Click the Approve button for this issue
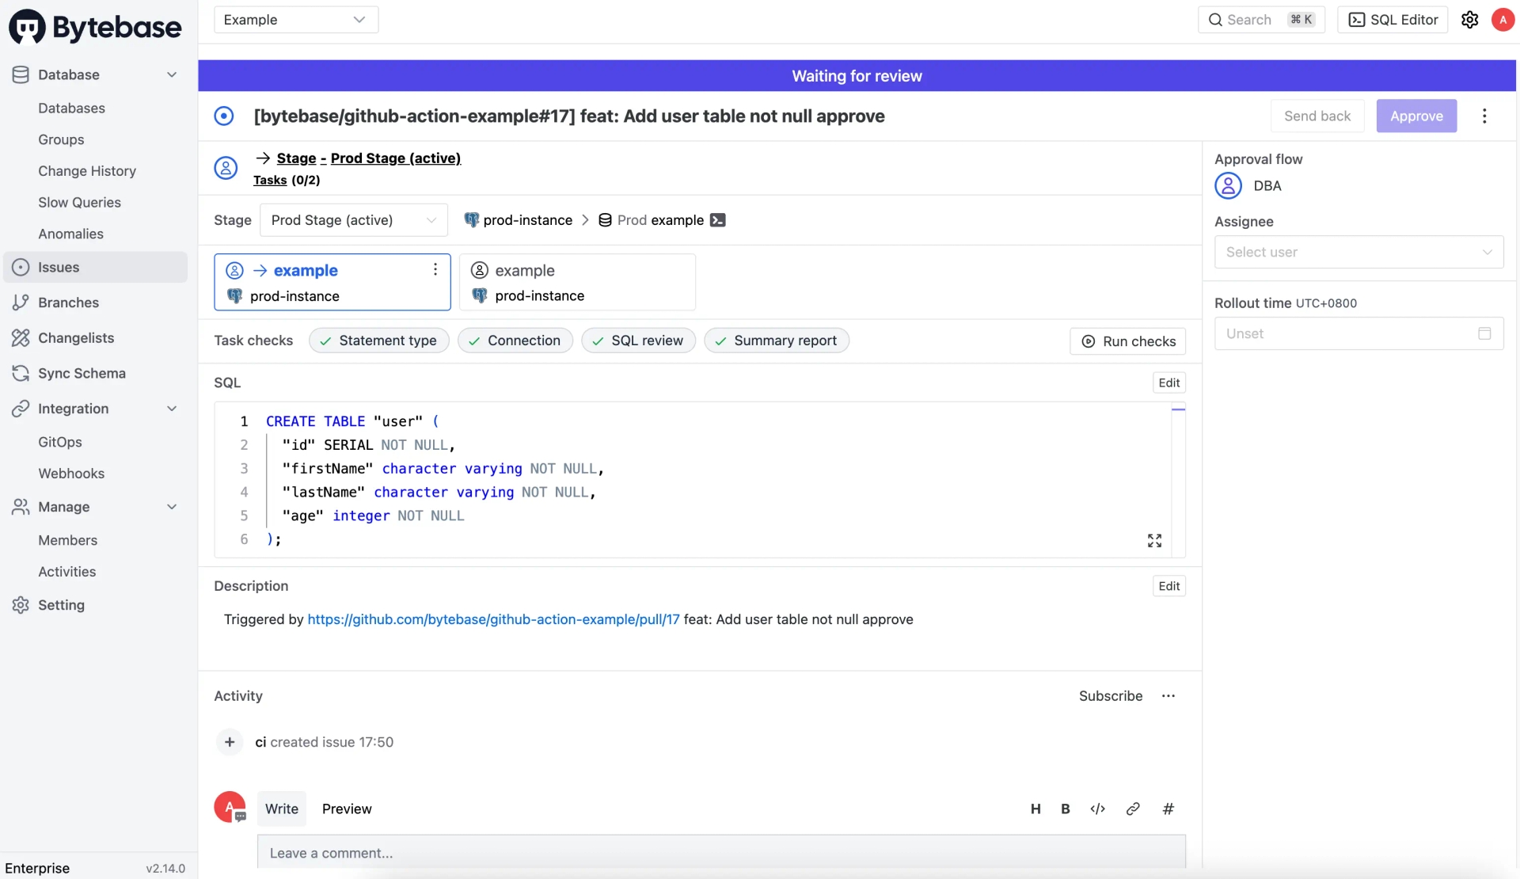 [x=1416, y=115]
